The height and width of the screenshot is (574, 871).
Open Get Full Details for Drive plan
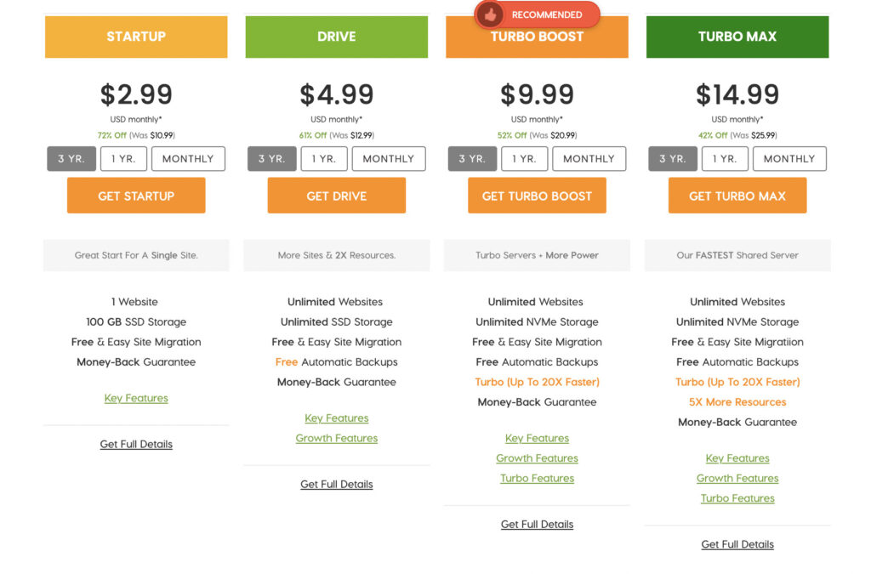click(x=337, y=484)
